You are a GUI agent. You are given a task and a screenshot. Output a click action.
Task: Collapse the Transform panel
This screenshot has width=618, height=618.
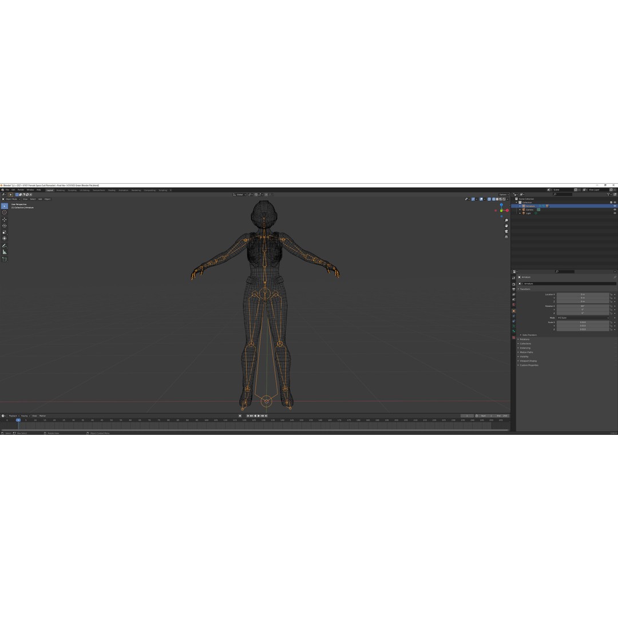524,289
